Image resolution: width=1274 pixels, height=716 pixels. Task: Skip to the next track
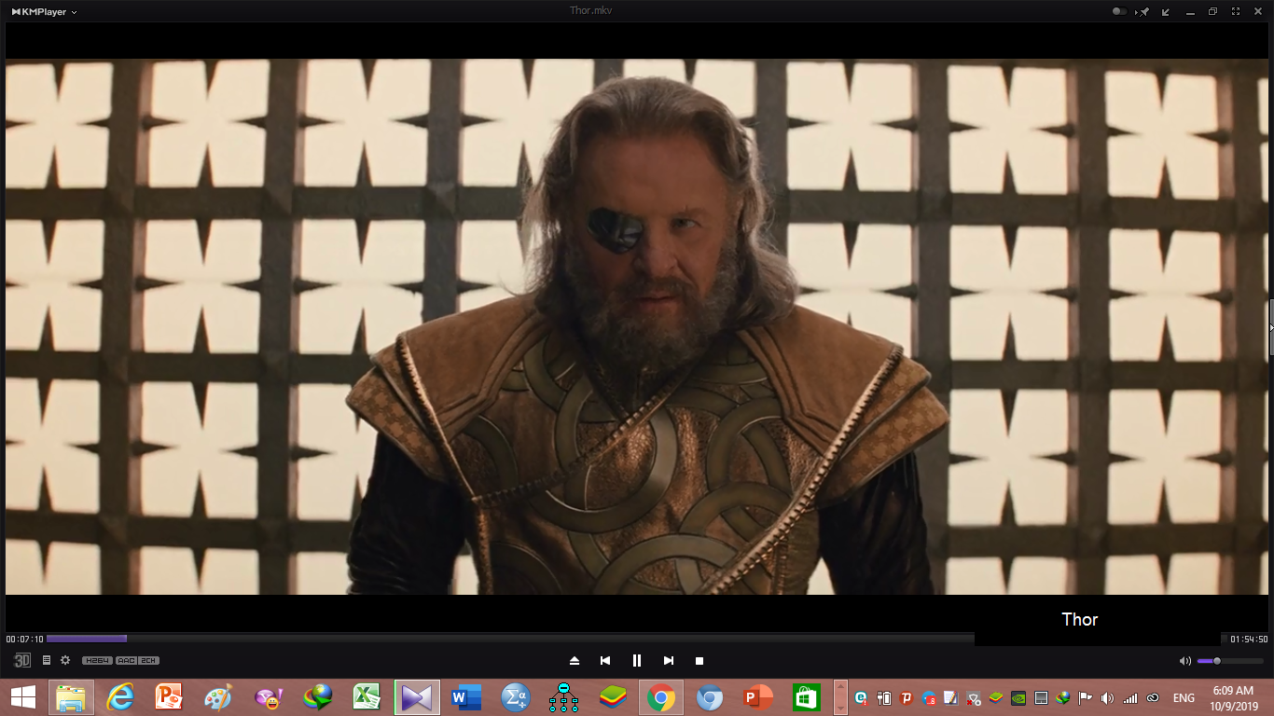click(x=668, y=660)
